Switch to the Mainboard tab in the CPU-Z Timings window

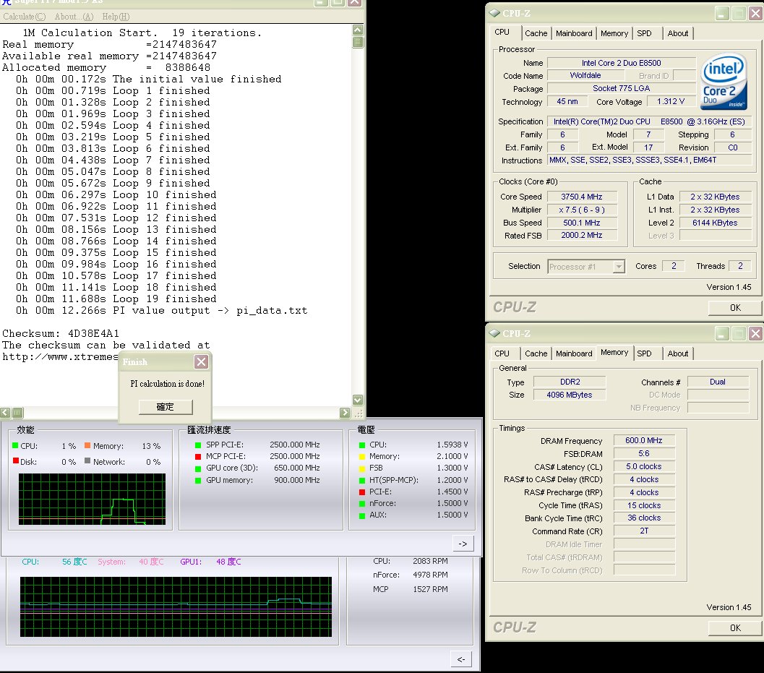click(574, 353)
